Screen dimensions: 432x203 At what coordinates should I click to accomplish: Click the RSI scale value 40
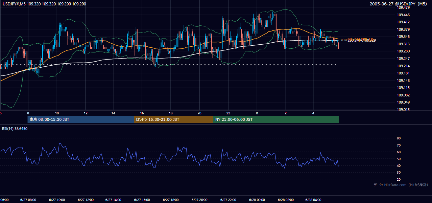[399, 165]
